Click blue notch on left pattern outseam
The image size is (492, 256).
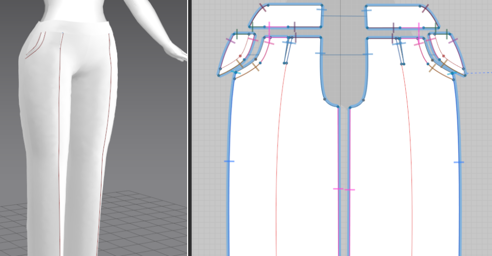229,161
